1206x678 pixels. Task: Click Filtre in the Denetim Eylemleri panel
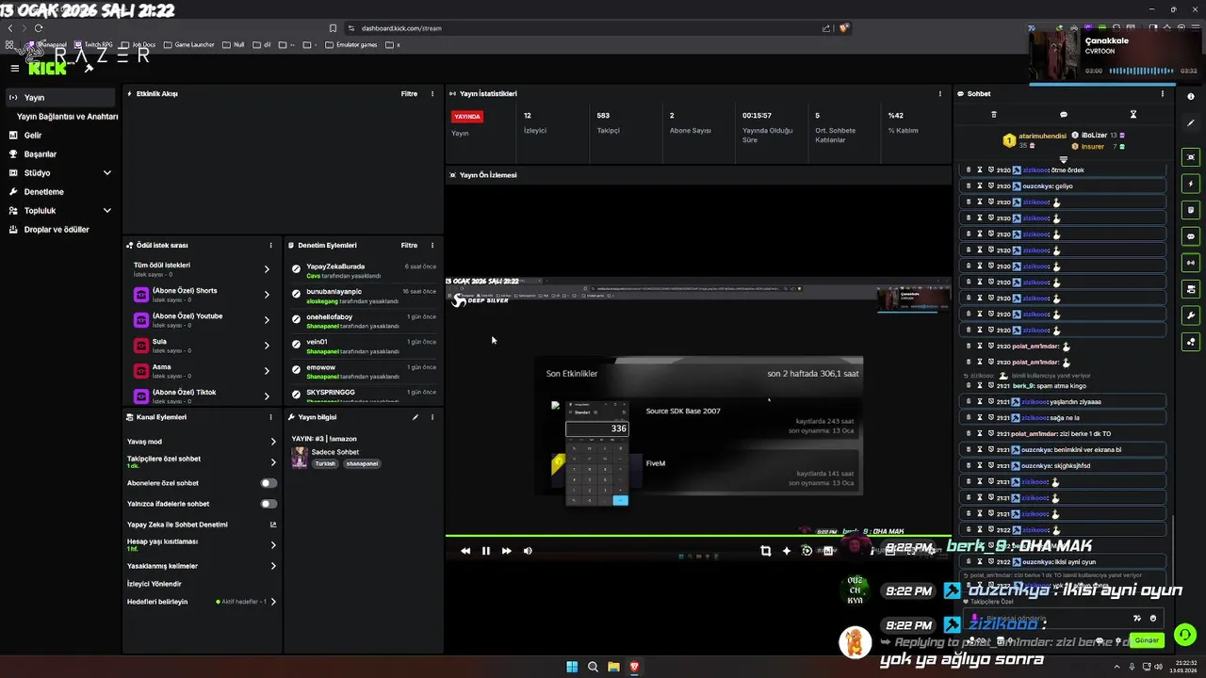[x=409, y=246]
